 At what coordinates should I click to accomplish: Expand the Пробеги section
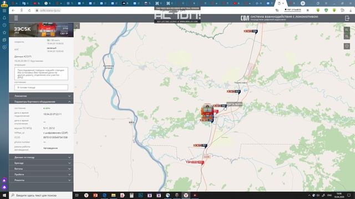tap(41, 175)
